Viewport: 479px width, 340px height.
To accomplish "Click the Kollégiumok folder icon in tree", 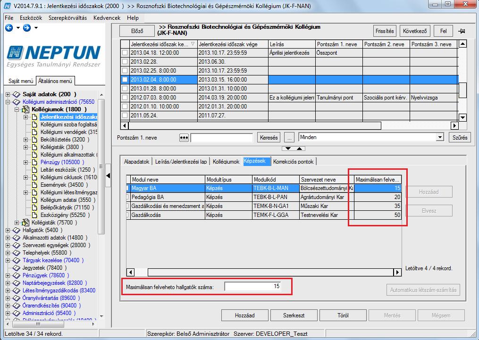I will click(x=26, y=109).
